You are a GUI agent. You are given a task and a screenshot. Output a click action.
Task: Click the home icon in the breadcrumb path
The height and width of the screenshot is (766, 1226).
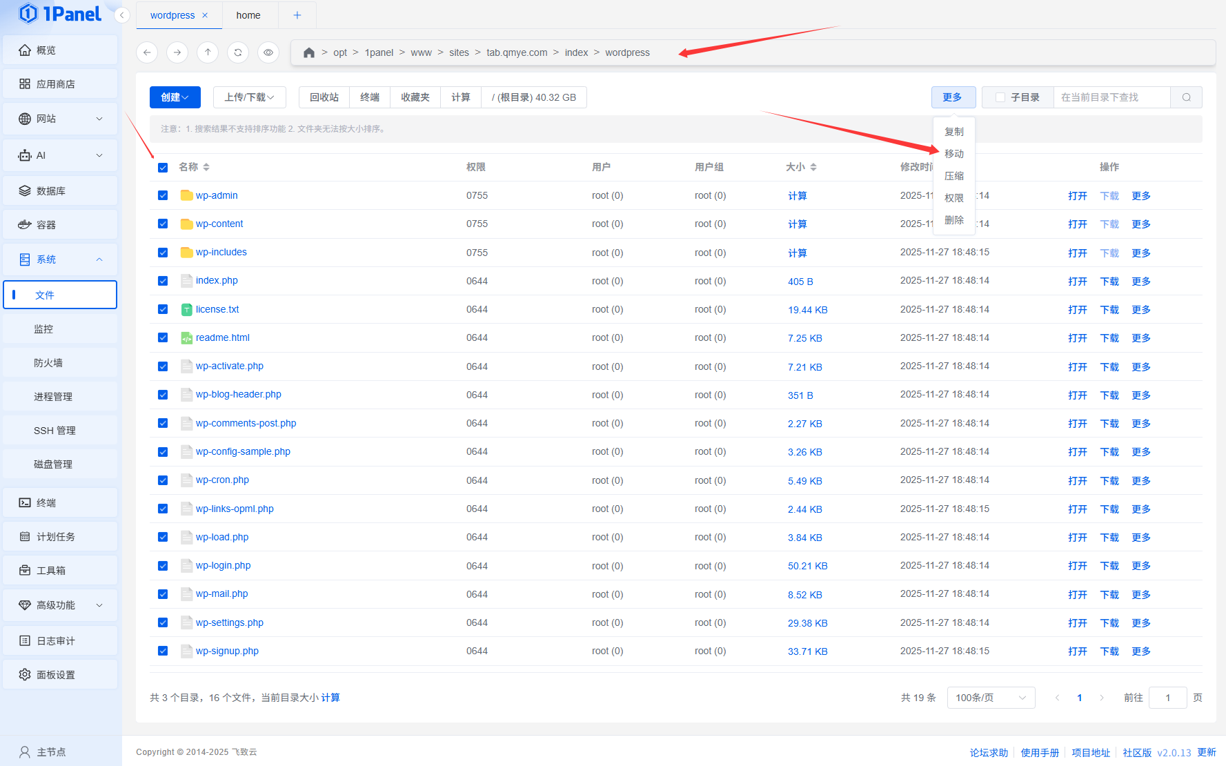pyautogui.click(x=309, y=52)
